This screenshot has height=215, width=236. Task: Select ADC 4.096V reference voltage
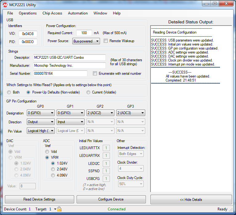tap(53, 175)
